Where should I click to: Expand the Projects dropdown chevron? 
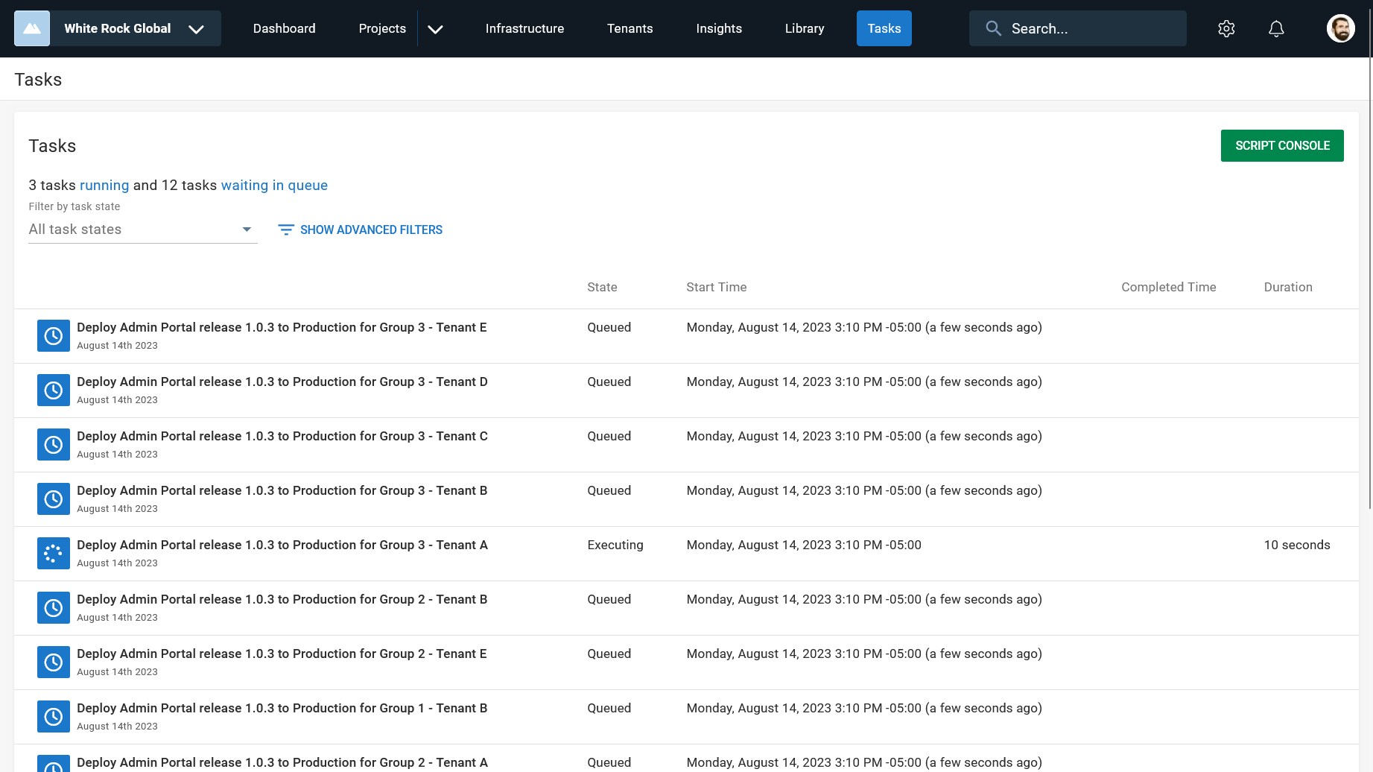(436, 29)
